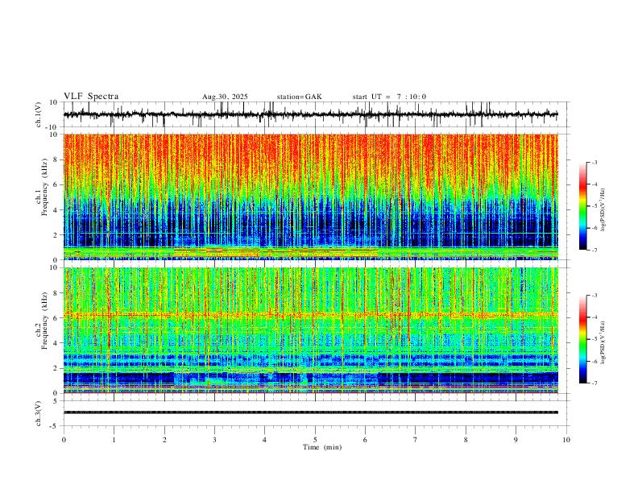Click time axis tick label "1"
Viewport: 638px width, 493px height.
(114, 440)
